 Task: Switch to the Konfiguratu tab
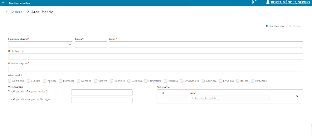coord(275,26)
